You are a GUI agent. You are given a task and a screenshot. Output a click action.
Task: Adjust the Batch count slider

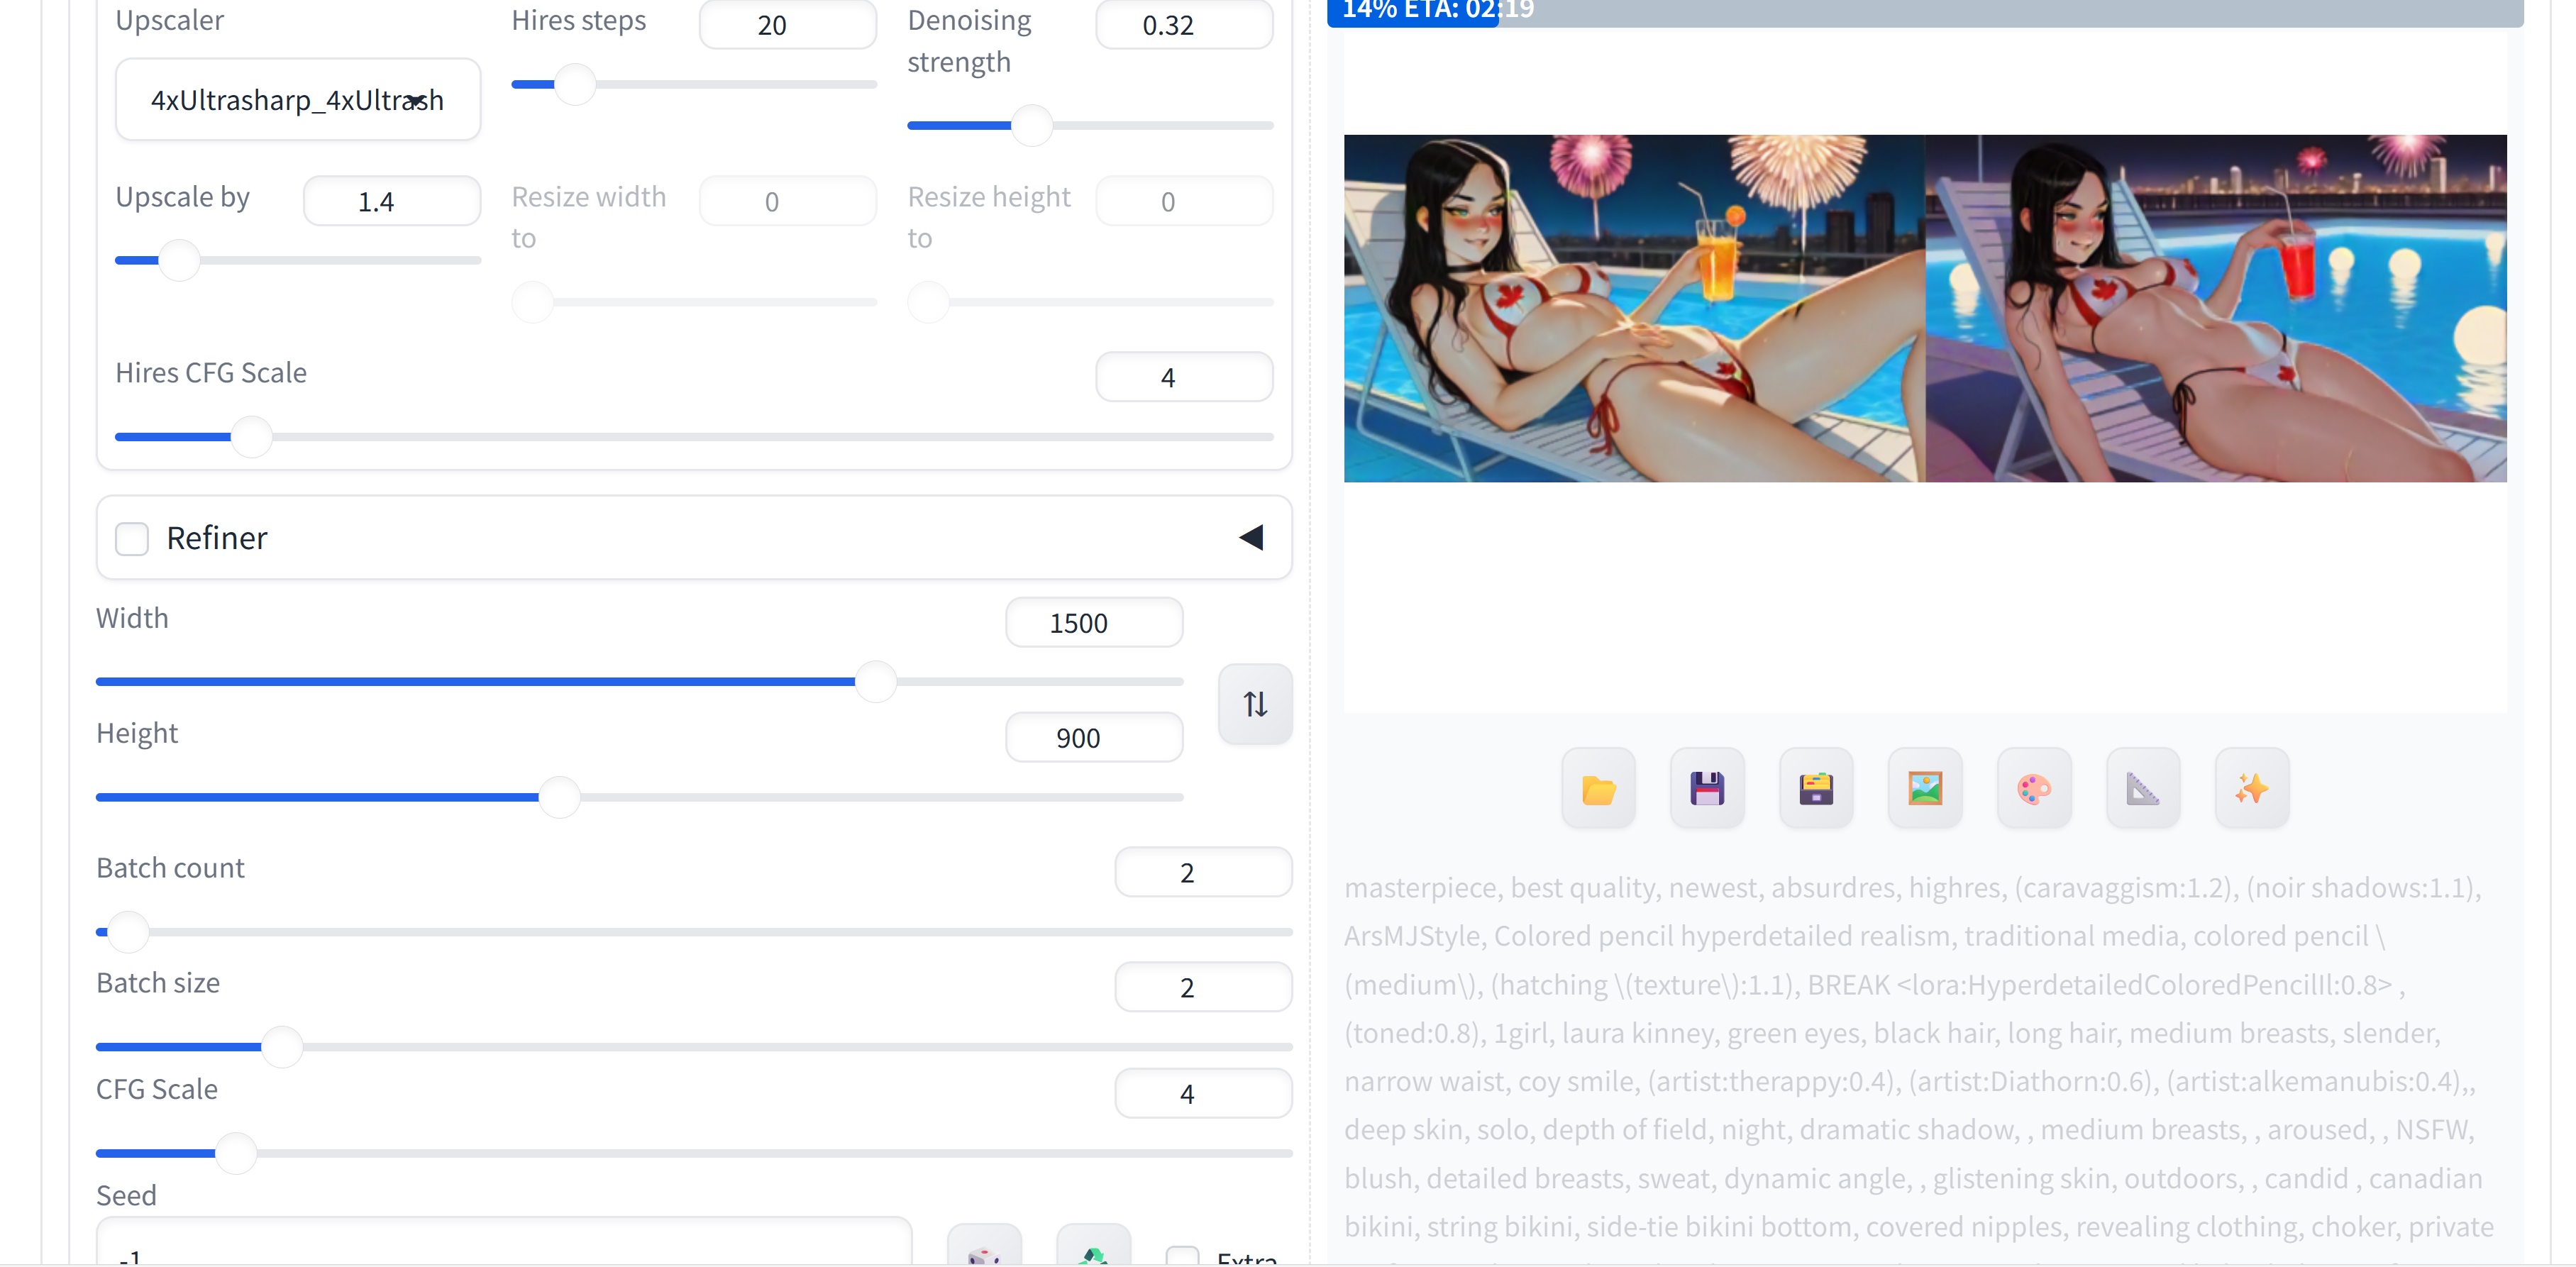pos(694,932)
